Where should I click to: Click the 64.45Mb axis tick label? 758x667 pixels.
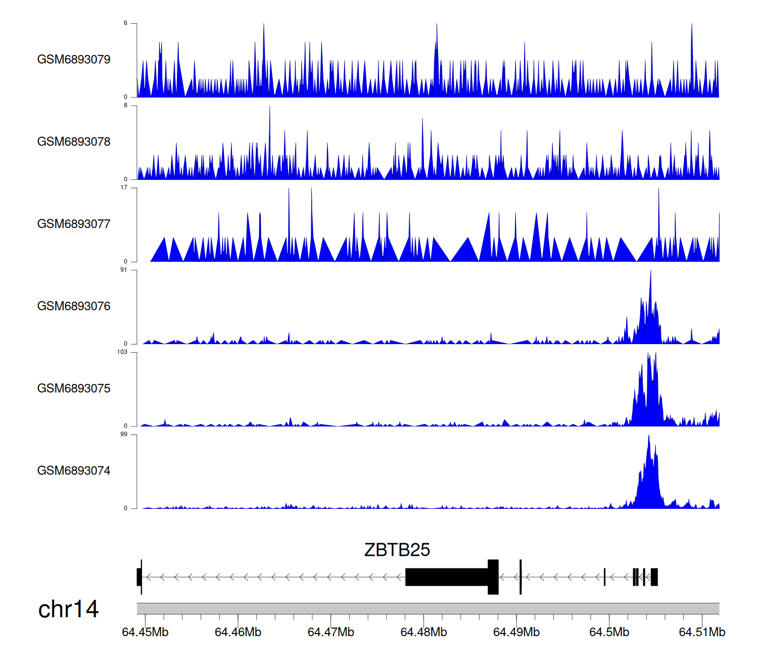[x=145, y=632]
